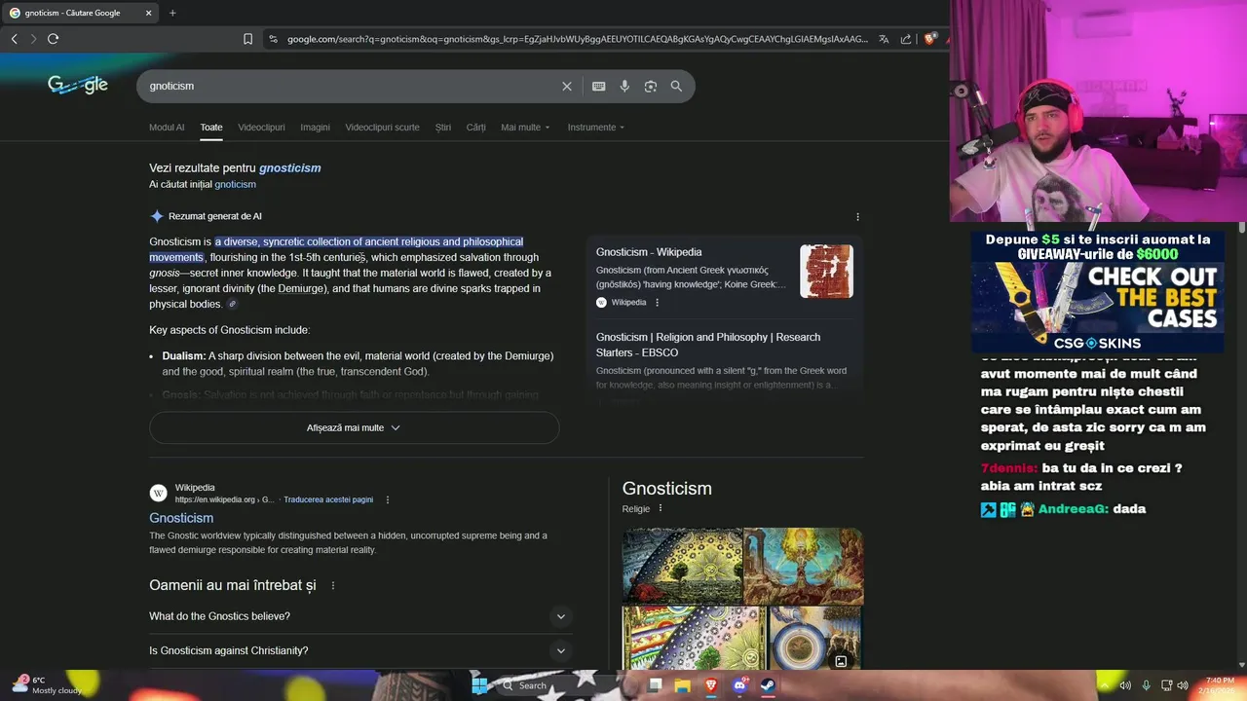Close the gnoticism Google tab
This screenshot has height=701, width=1247.
148,13
